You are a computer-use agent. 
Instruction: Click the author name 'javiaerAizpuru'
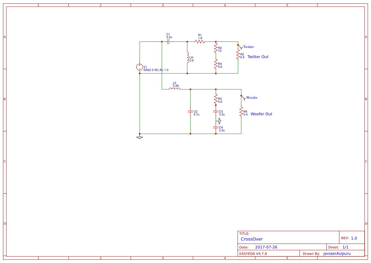(337, 253)
